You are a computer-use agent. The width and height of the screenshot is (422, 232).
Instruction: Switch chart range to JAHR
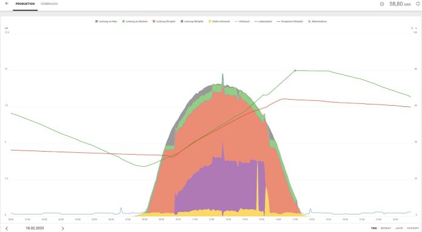(x=399, y=228)
